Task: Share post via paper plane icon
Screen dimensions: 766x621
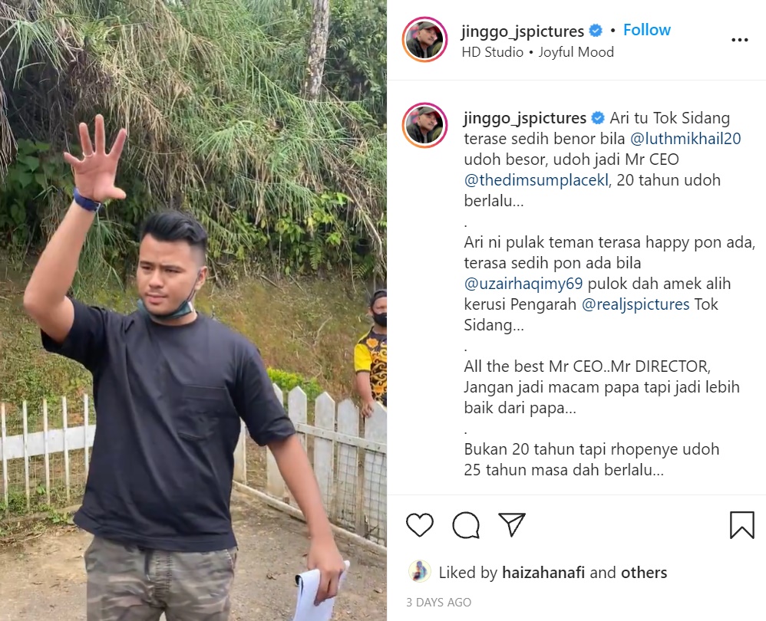Action: coord(511,524)
